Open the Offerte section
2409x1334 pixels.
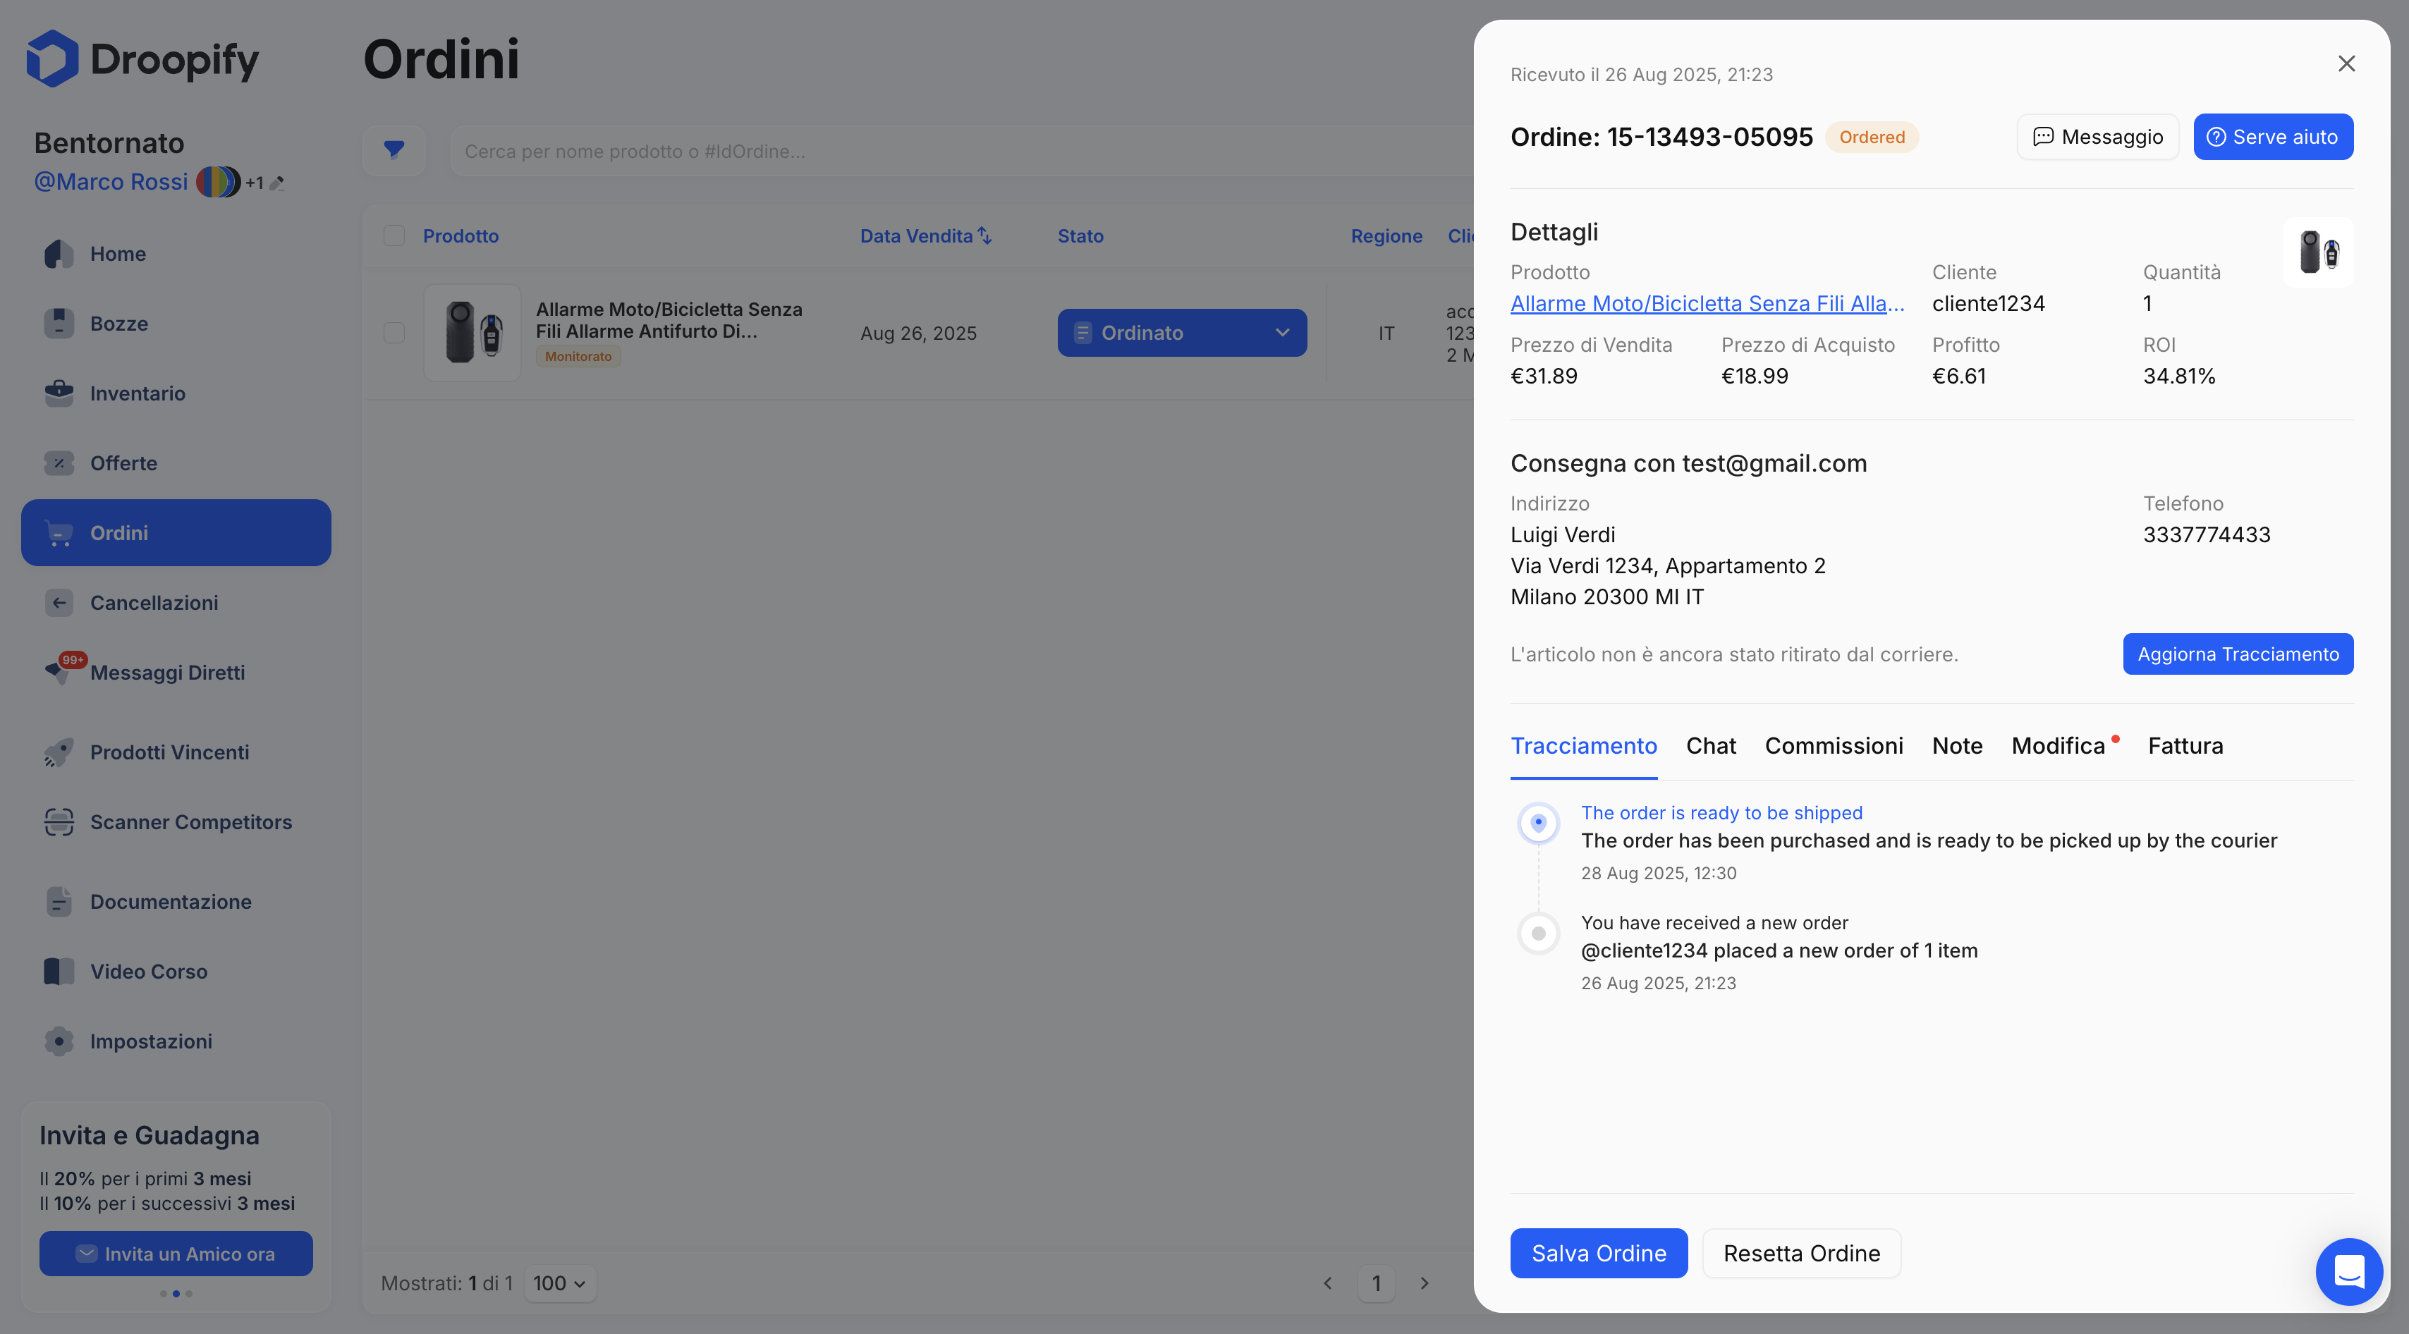[x=176, y=463]
